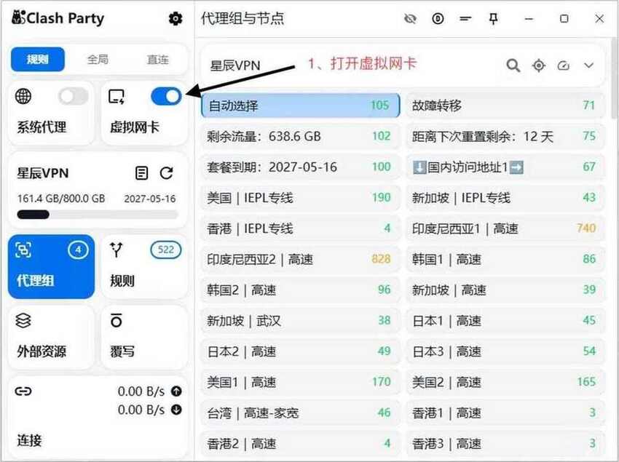619x462 pixels.
Task: Open the 代理组 card
Action: (51, 267)
